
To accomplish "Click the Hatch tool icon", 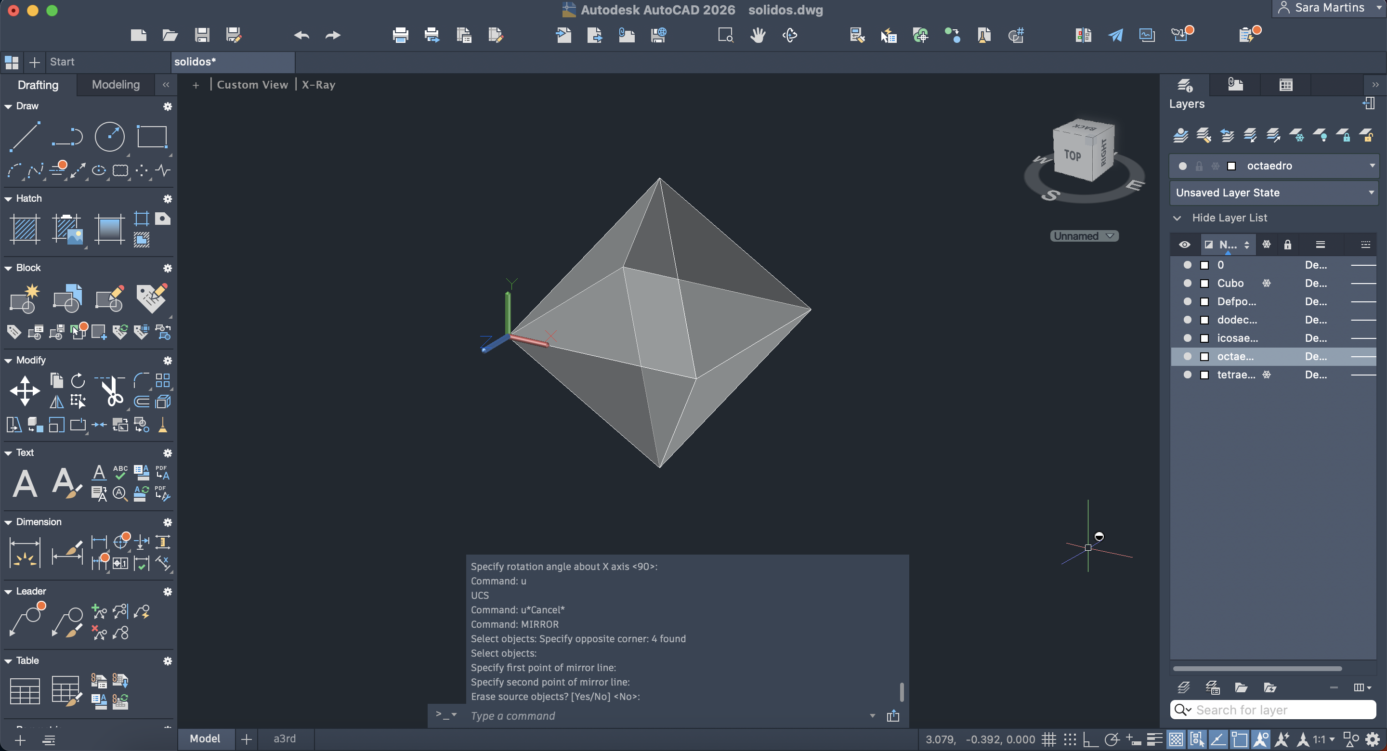I will pyautogui.click(x=25, y=229).
